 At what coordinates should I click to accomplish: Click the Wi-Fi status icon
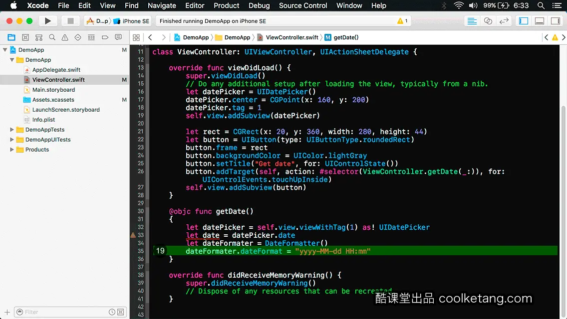click(459, 5)
